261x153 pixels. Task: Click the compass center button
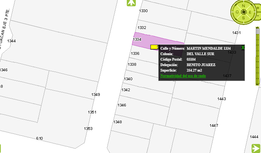pyautogui.click(x=244, y=12)
